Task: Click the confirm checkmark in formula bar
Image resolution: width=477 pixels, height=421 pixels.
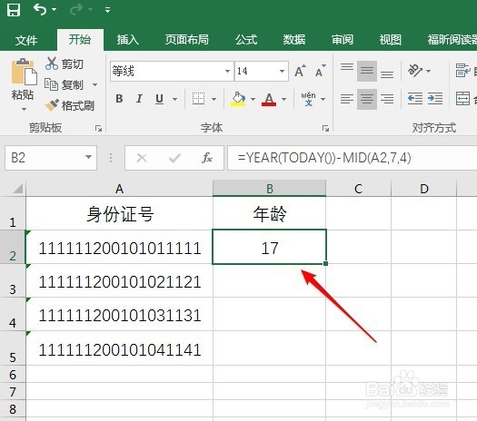Action: pyautogui.click(x=174, y=158)
